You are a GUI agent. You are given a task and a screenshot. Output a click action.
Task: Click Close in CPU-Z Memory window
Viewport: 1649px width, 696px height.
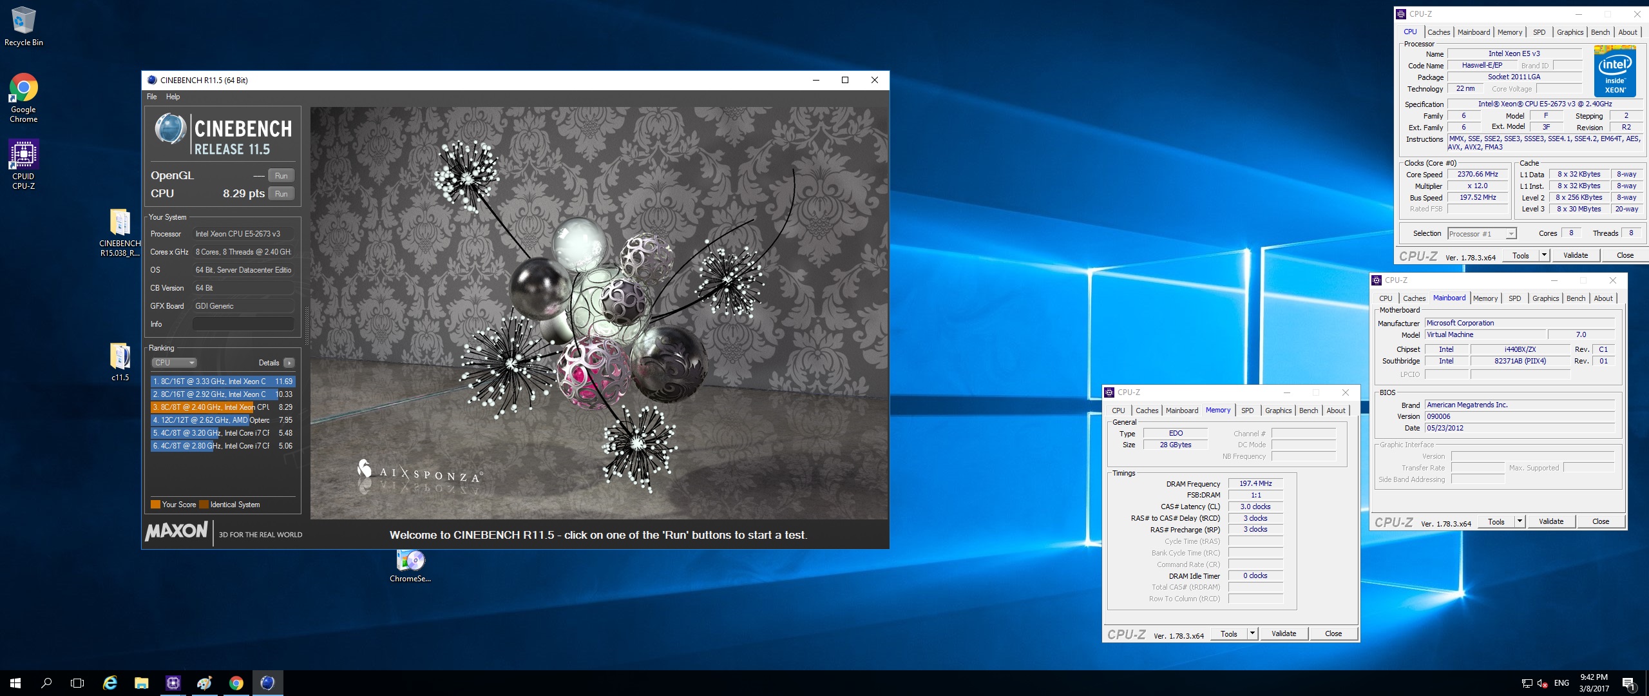tap(1333, 633)
